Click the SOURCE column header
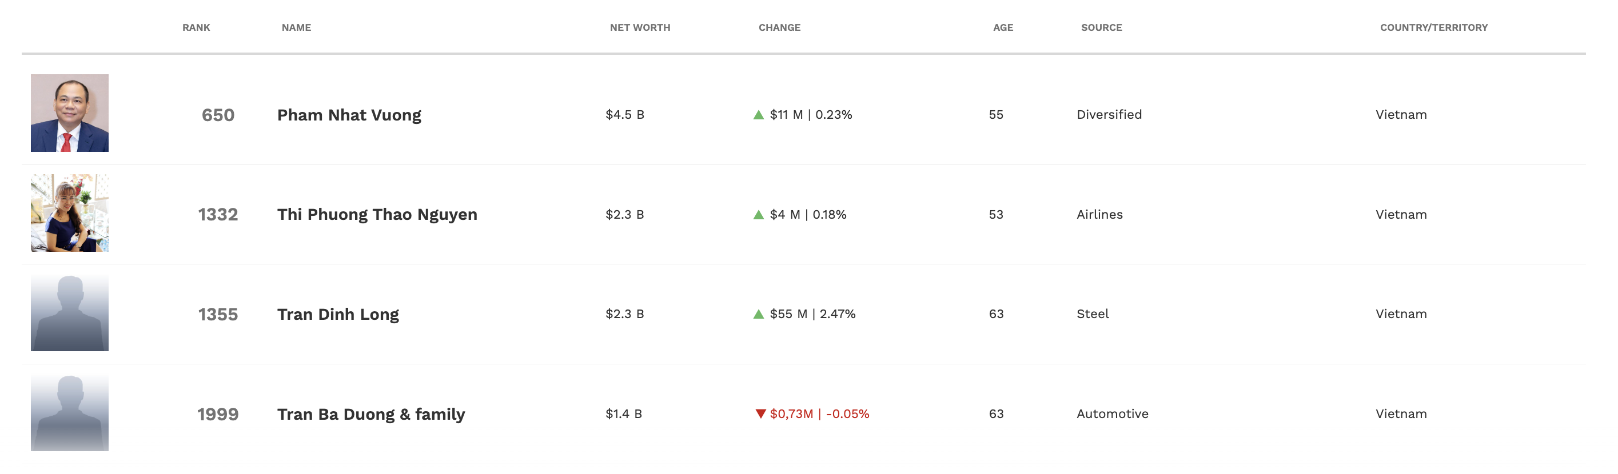Image resolution: width=1618 pixels, height=474 pixels. click(x=1101, y=27)
